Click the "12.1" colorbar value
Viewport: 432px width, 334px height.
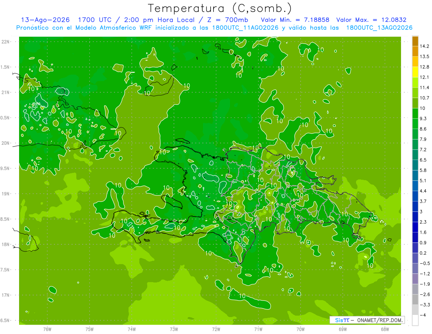coord(424,77)
